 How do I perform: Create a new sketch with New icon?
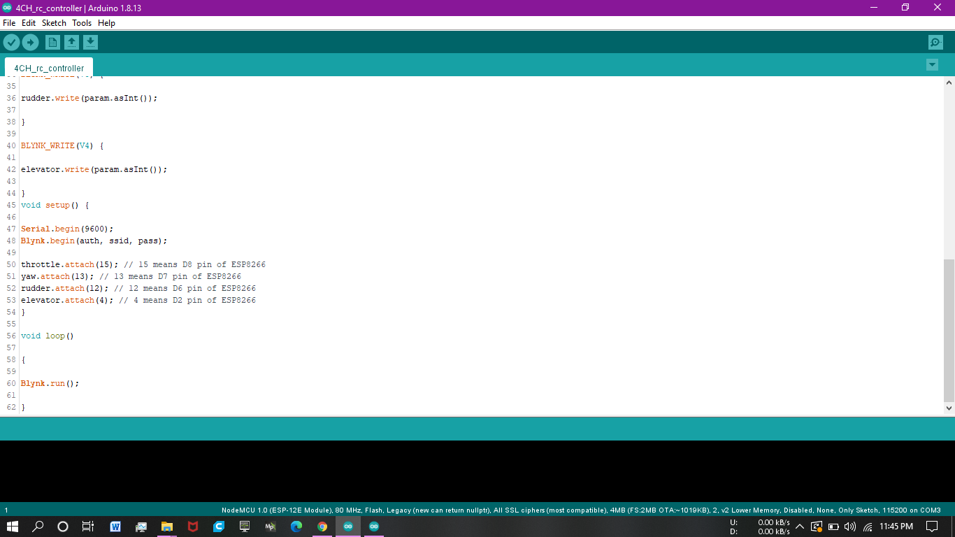pyautogui.click(x=52, y=43)
